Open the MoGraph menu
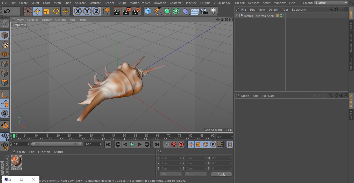This screenshot has width=354, height=183. 160,3
